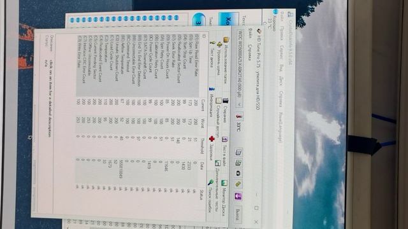Open the Уровень шума tab
Screen dimensions: 408x229
point(219,59)
